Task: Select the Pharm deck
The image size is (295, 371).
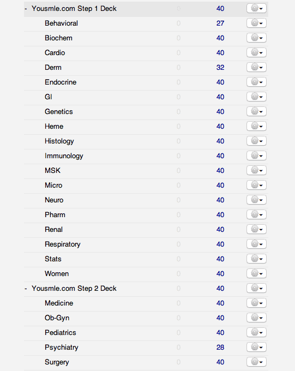Action: tap(55, 215)
